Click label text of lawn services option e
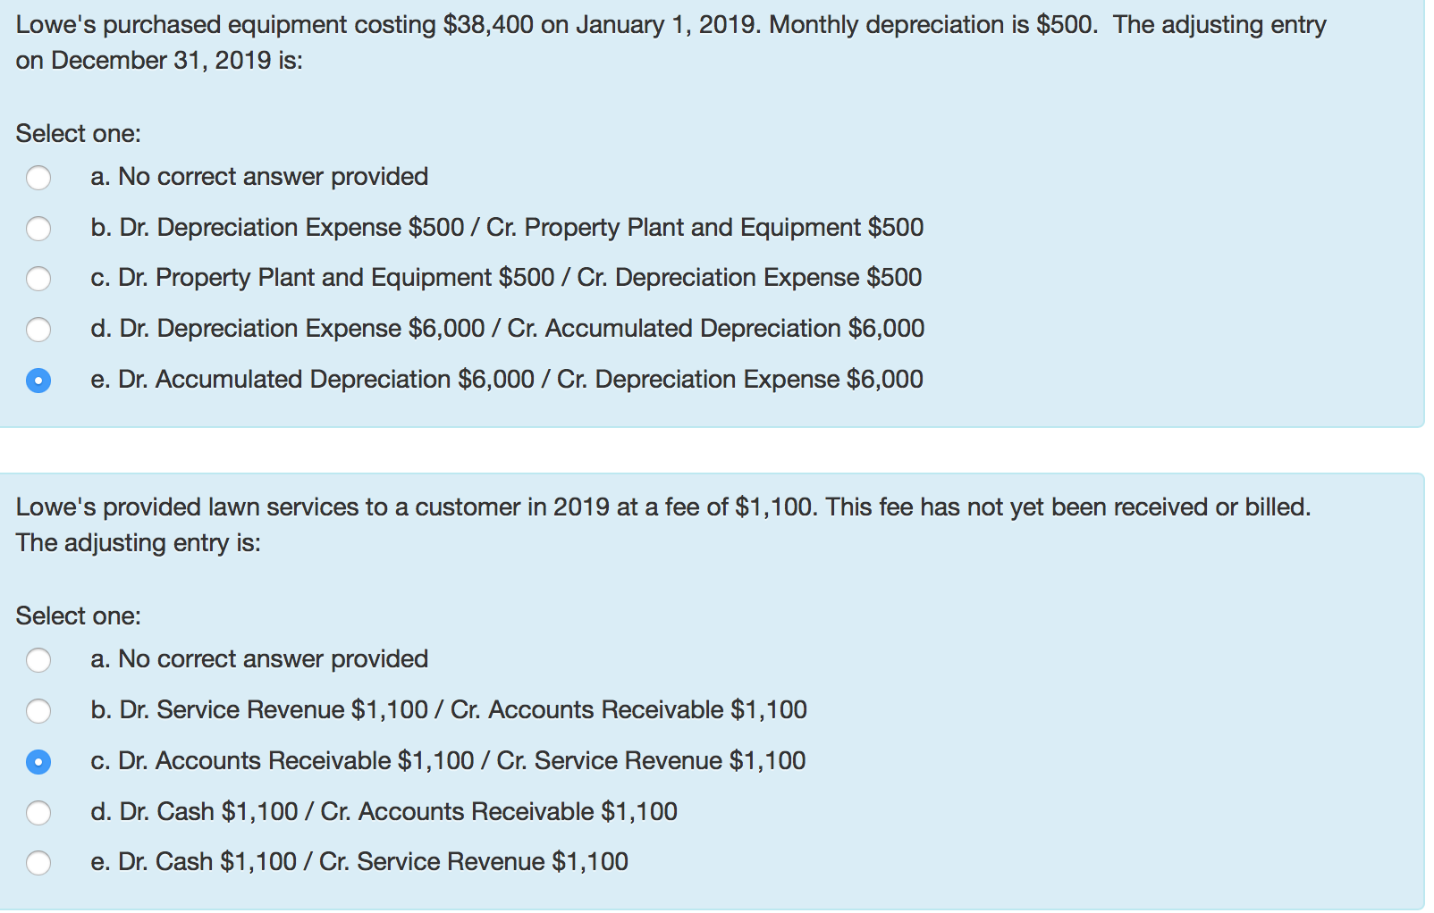The height and width of the screenshot is (913, 1434). (359, 861)
